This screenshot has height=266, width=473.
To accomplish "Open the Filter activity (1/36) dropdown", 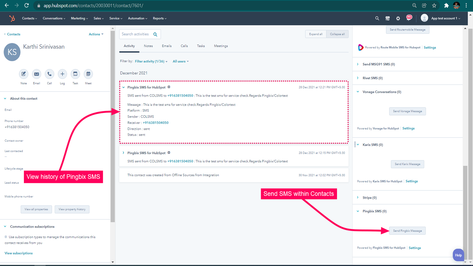I will tap(151, 61).
